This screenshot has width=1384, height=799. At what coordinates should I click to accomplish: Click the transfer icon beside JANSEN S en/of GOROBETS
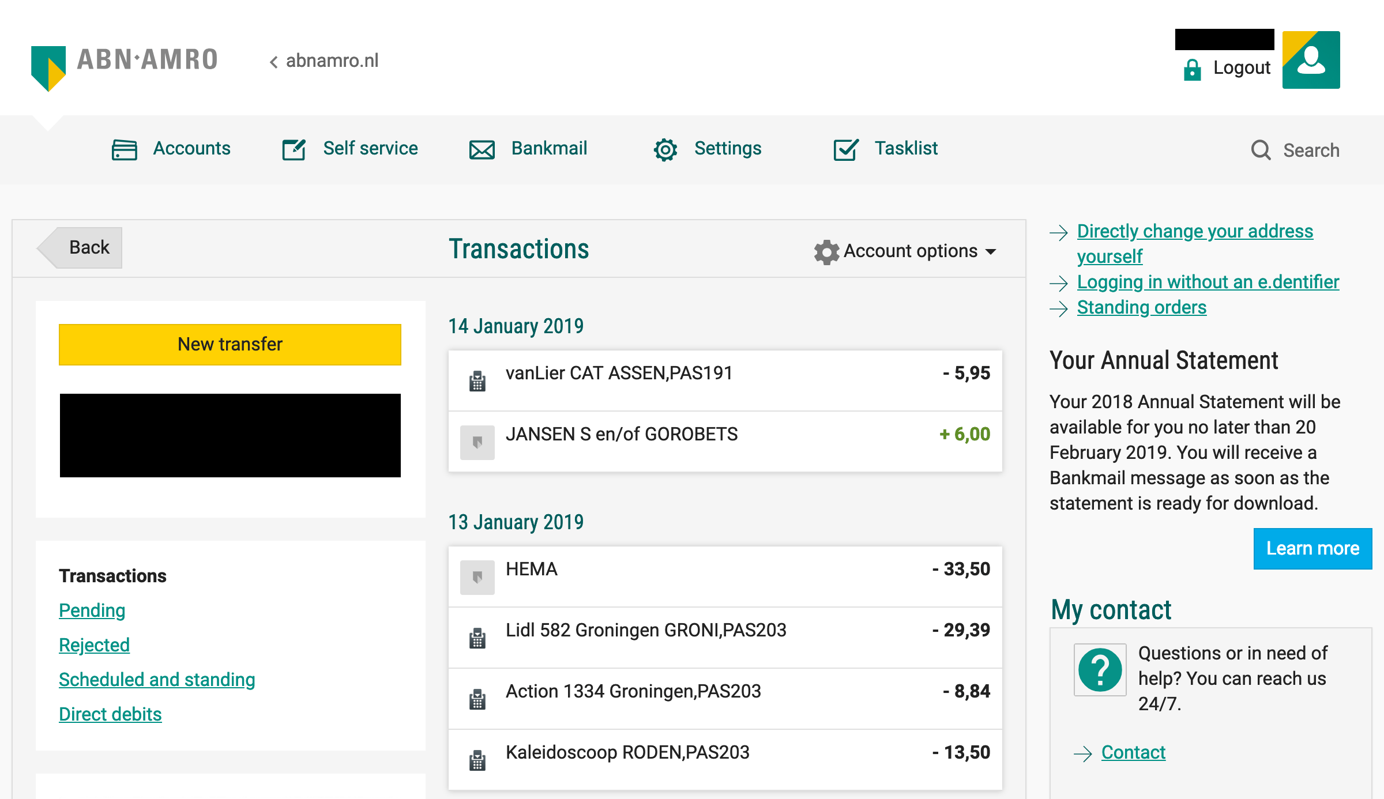[x=477, y=442]
